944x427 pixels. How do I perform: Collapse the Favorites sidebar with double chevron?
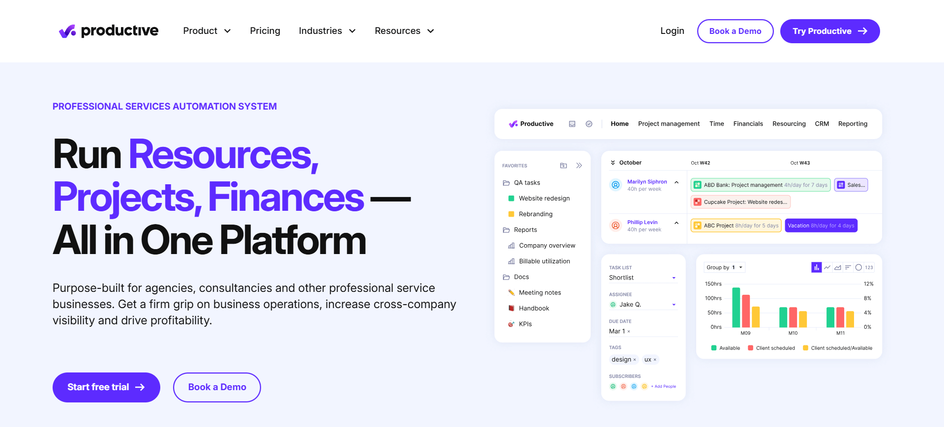[x=579, y=166]
